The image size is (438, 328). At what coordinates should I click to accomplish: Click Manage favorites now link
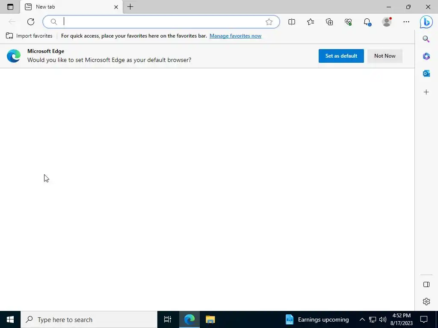pyautogui.click(x=236, y=36)
